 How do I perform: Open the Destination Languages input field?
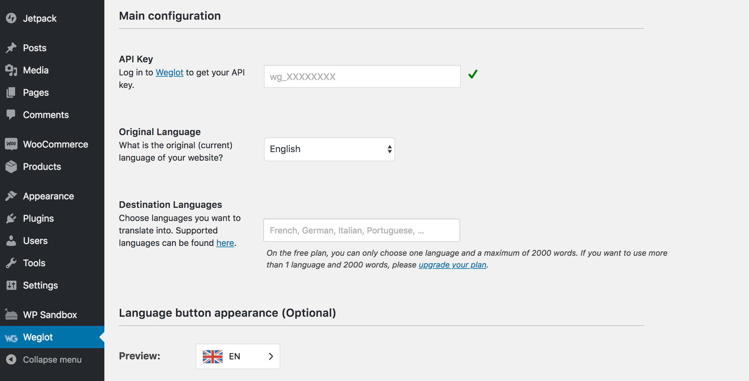click(x=362, y=230)
